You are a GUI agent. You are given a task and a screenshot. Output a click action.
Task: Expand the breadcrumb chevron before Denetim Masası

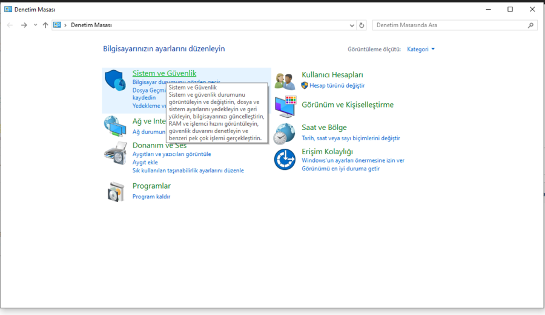[65, 25]
